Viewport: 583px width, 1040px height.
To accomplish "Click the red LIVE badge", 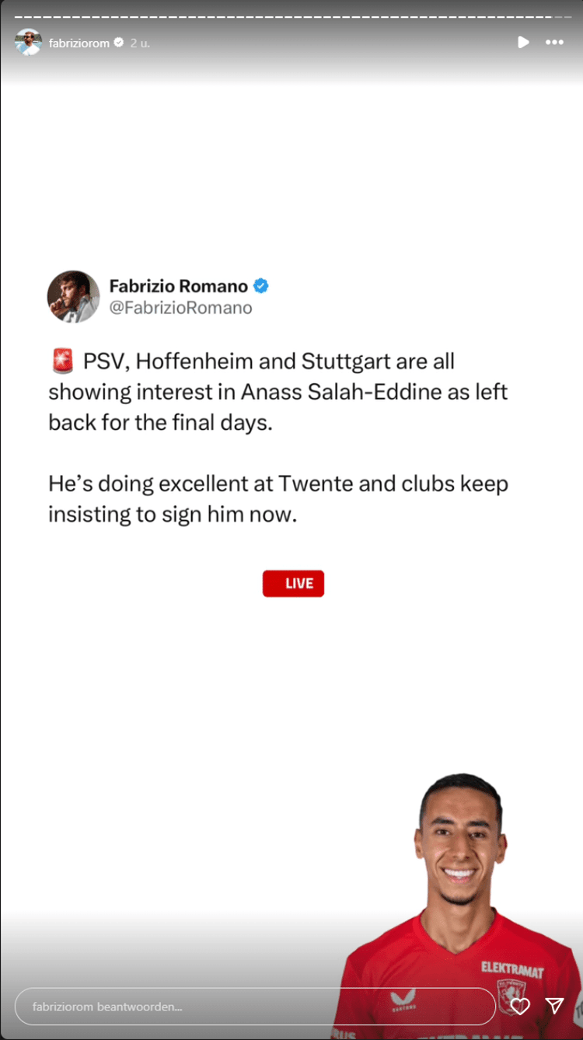I will click(x=293, y=584).
